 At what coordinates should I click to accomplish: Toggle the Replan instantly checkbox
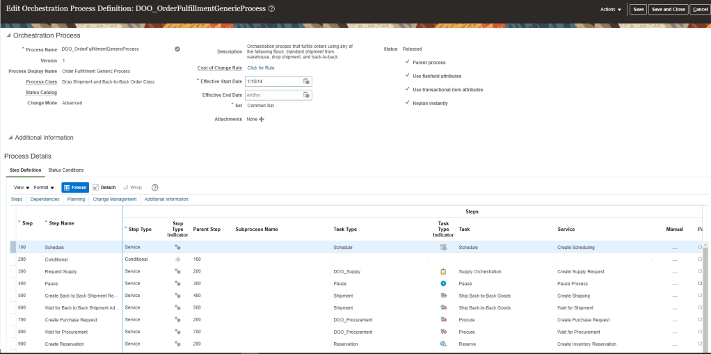[408, 103]
